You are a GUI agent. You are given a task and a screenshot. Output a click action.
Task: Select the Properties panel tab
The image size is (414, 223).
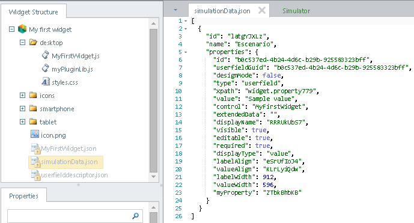(x=24, y=196)
